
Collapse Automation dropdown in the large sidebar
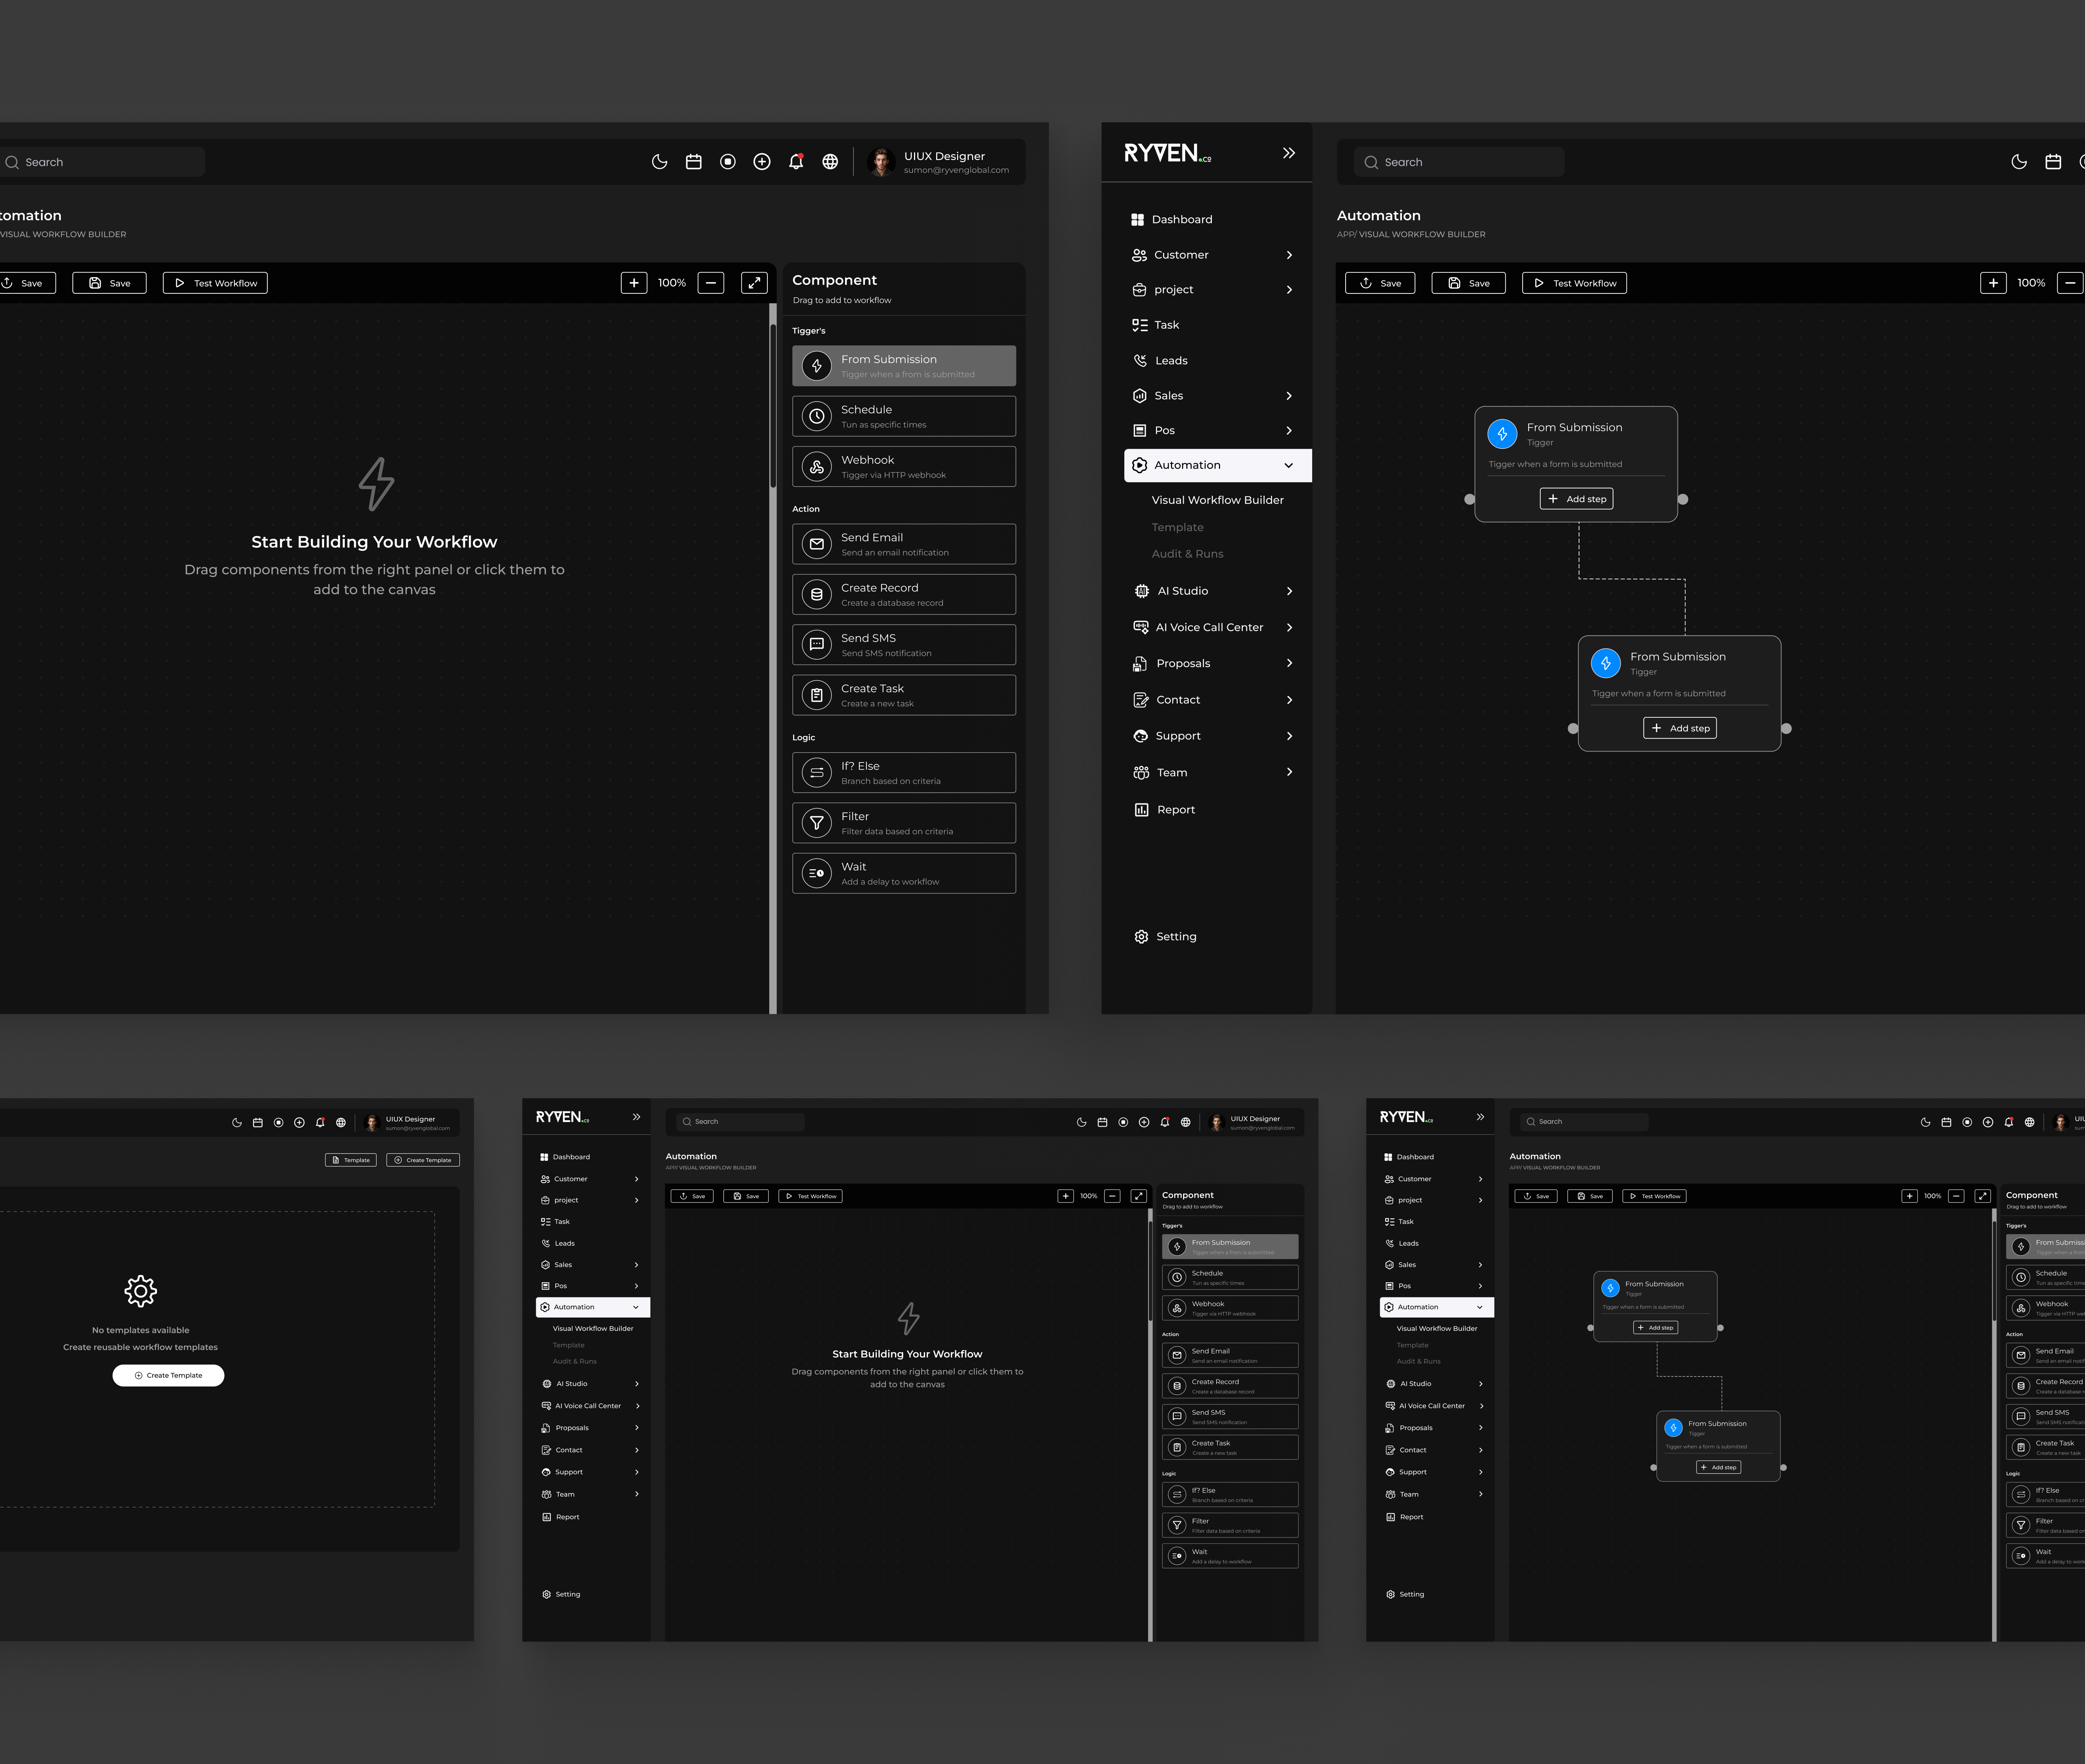[x=1289, y=465]
